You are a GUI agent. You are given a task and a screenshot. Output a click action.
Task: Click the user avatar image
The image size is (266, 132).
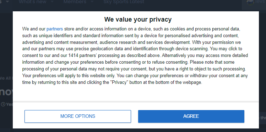coord(250,2)
